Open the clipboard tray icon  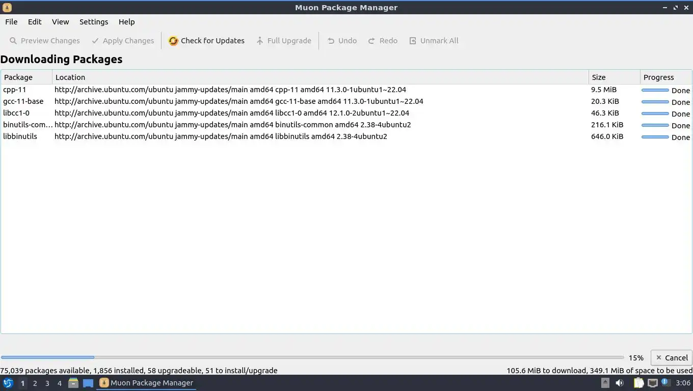638,383
